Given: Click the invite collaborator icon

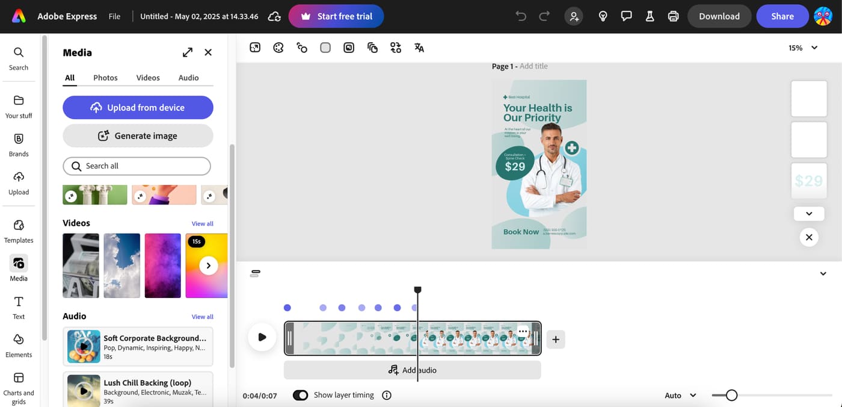Looking at the screenshot, I should (574, 16).
